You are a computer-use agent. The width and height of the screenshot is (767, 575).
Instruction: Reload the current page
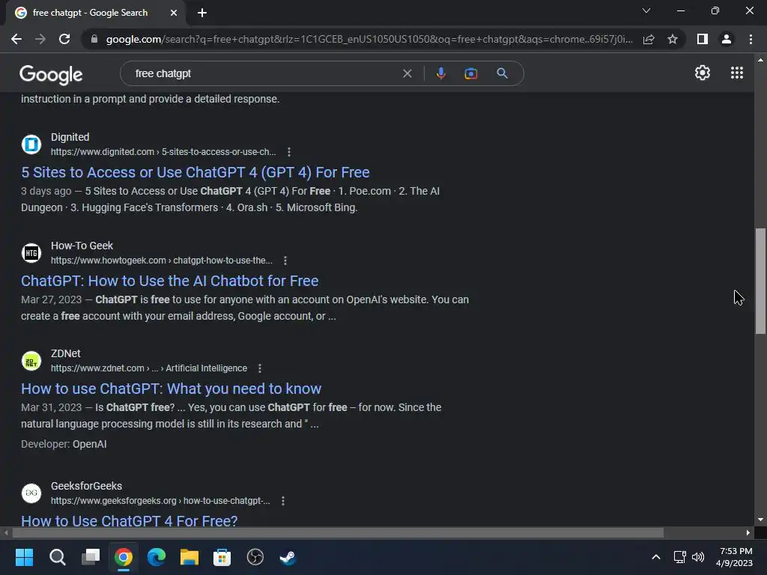(x=64, y=39)
